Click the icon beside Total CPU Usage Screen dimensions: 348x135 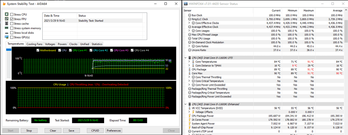coord(190,38)
